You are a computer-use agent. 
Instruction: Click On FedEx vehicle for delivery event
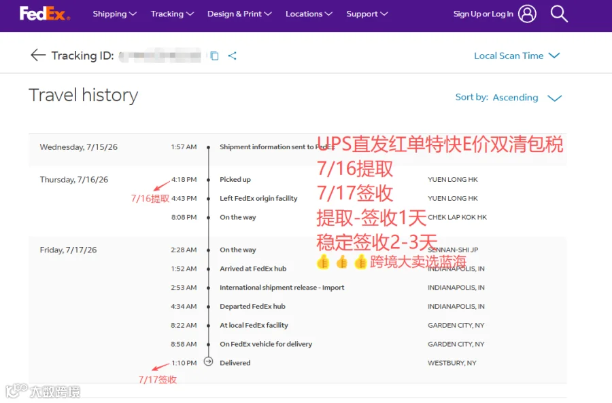point(266,344)
